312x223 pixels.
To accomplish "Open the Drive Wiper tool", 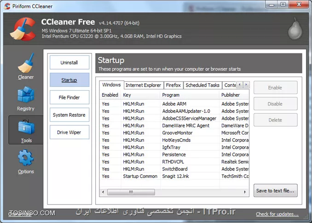I will [x=69, y=132].
